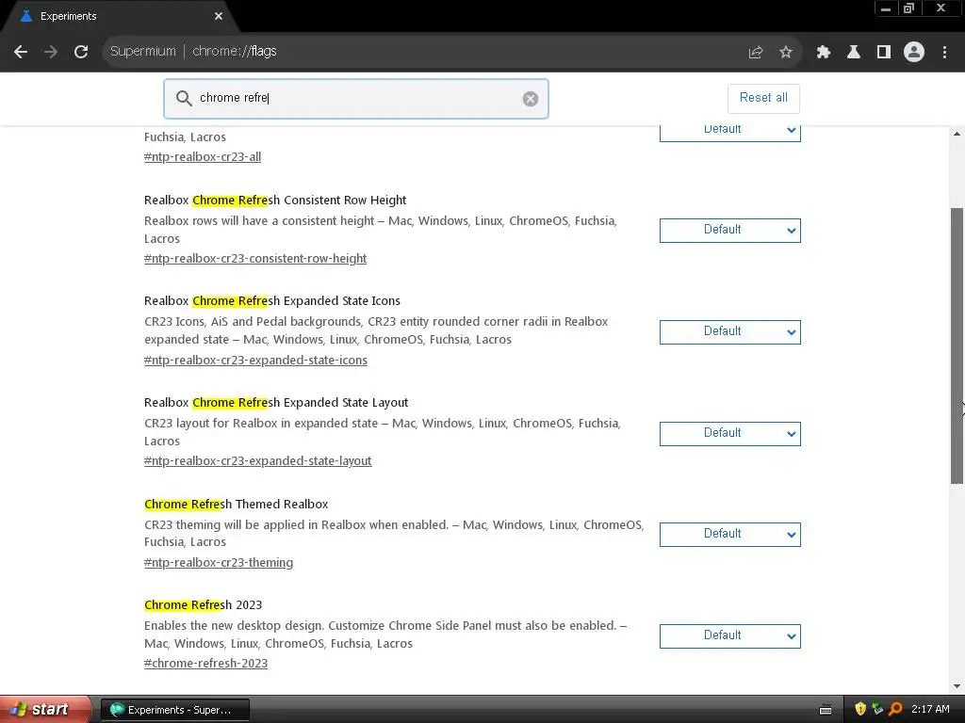The image size is (965, 723).
Task: Follow the #chrome-refresh-2023 link
Action: tap(205, 664)
